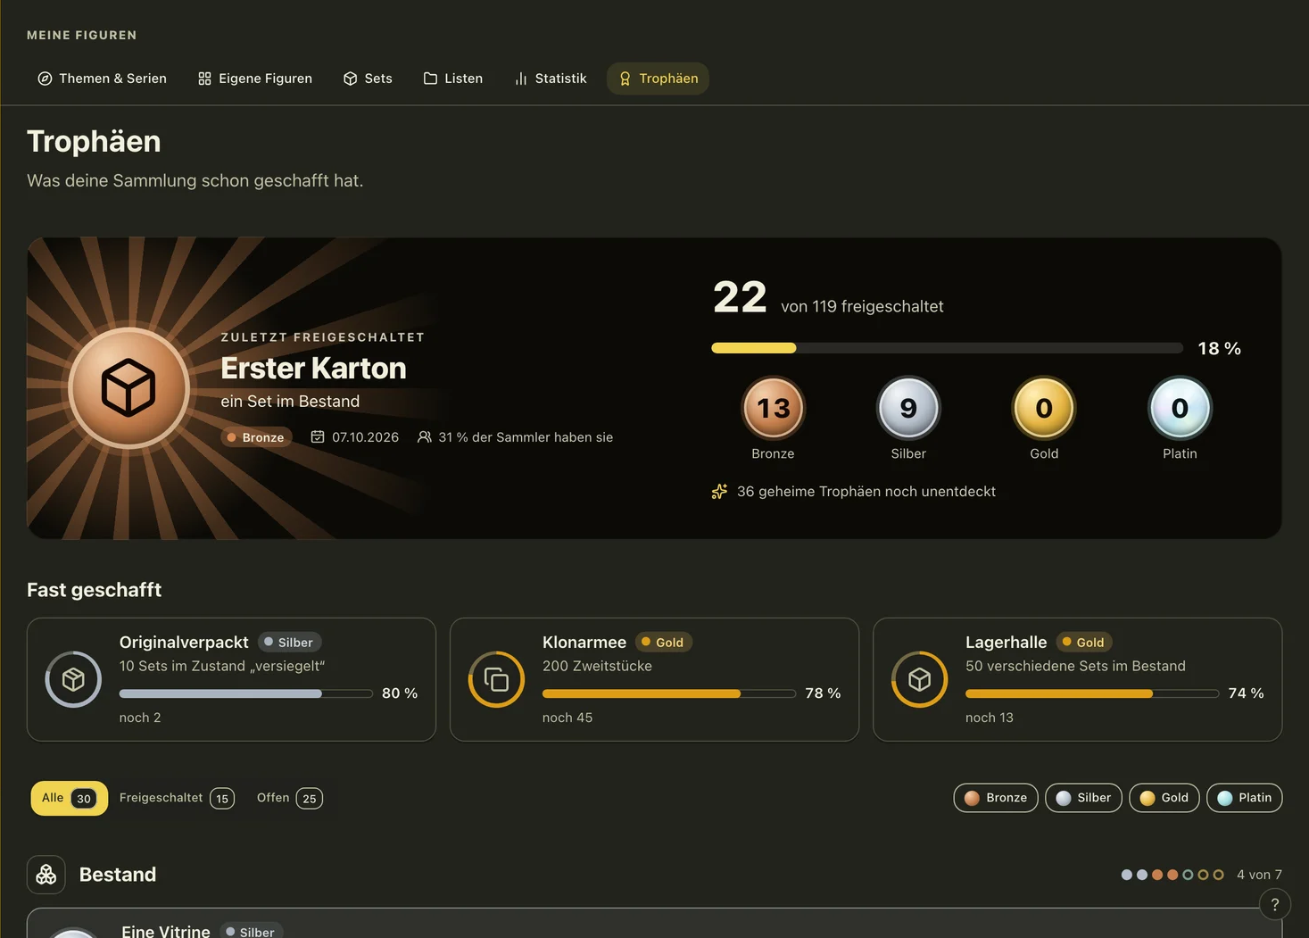Click the Erster Karton trophy title
Viewport: 1309px width, 938px height.
coord(313,368)
